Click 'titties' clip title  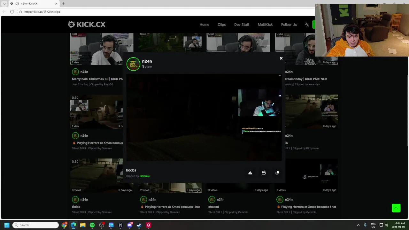click(x=76, y=207)
